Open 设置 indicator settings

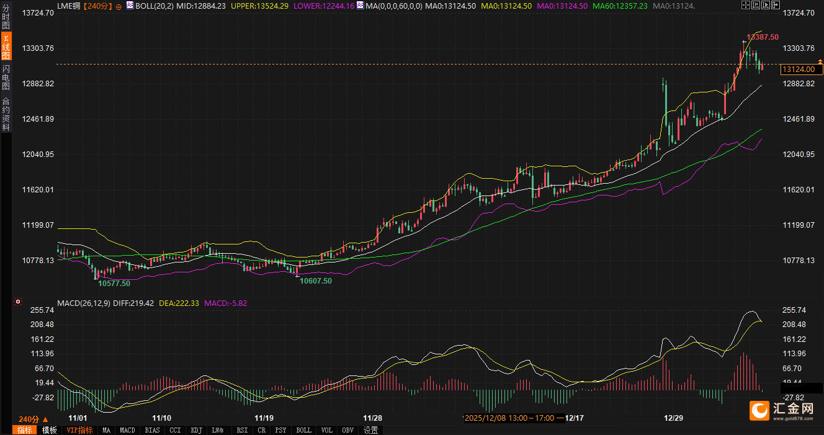tap(371, 430)
